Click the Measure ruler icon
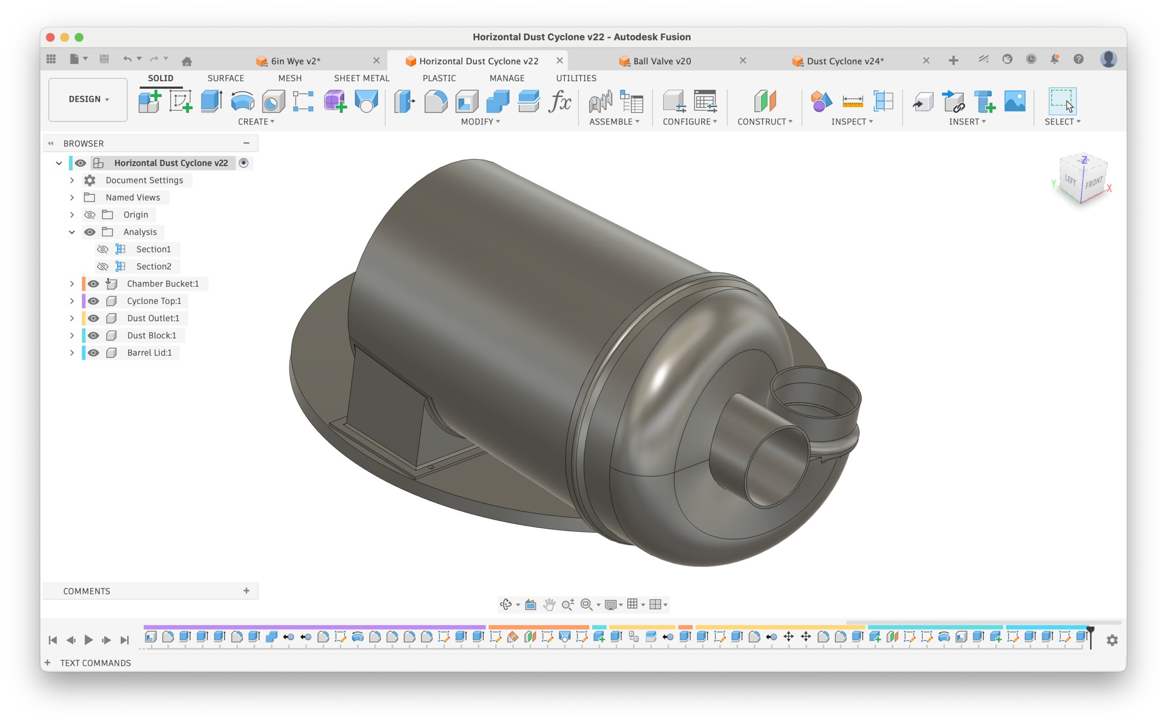This screenshot has width=1167, height=725. tap(852, 101)
